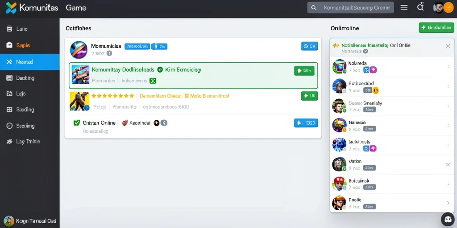Click the Nolwreda player avatar
The image size is (457, 228).
339,67
